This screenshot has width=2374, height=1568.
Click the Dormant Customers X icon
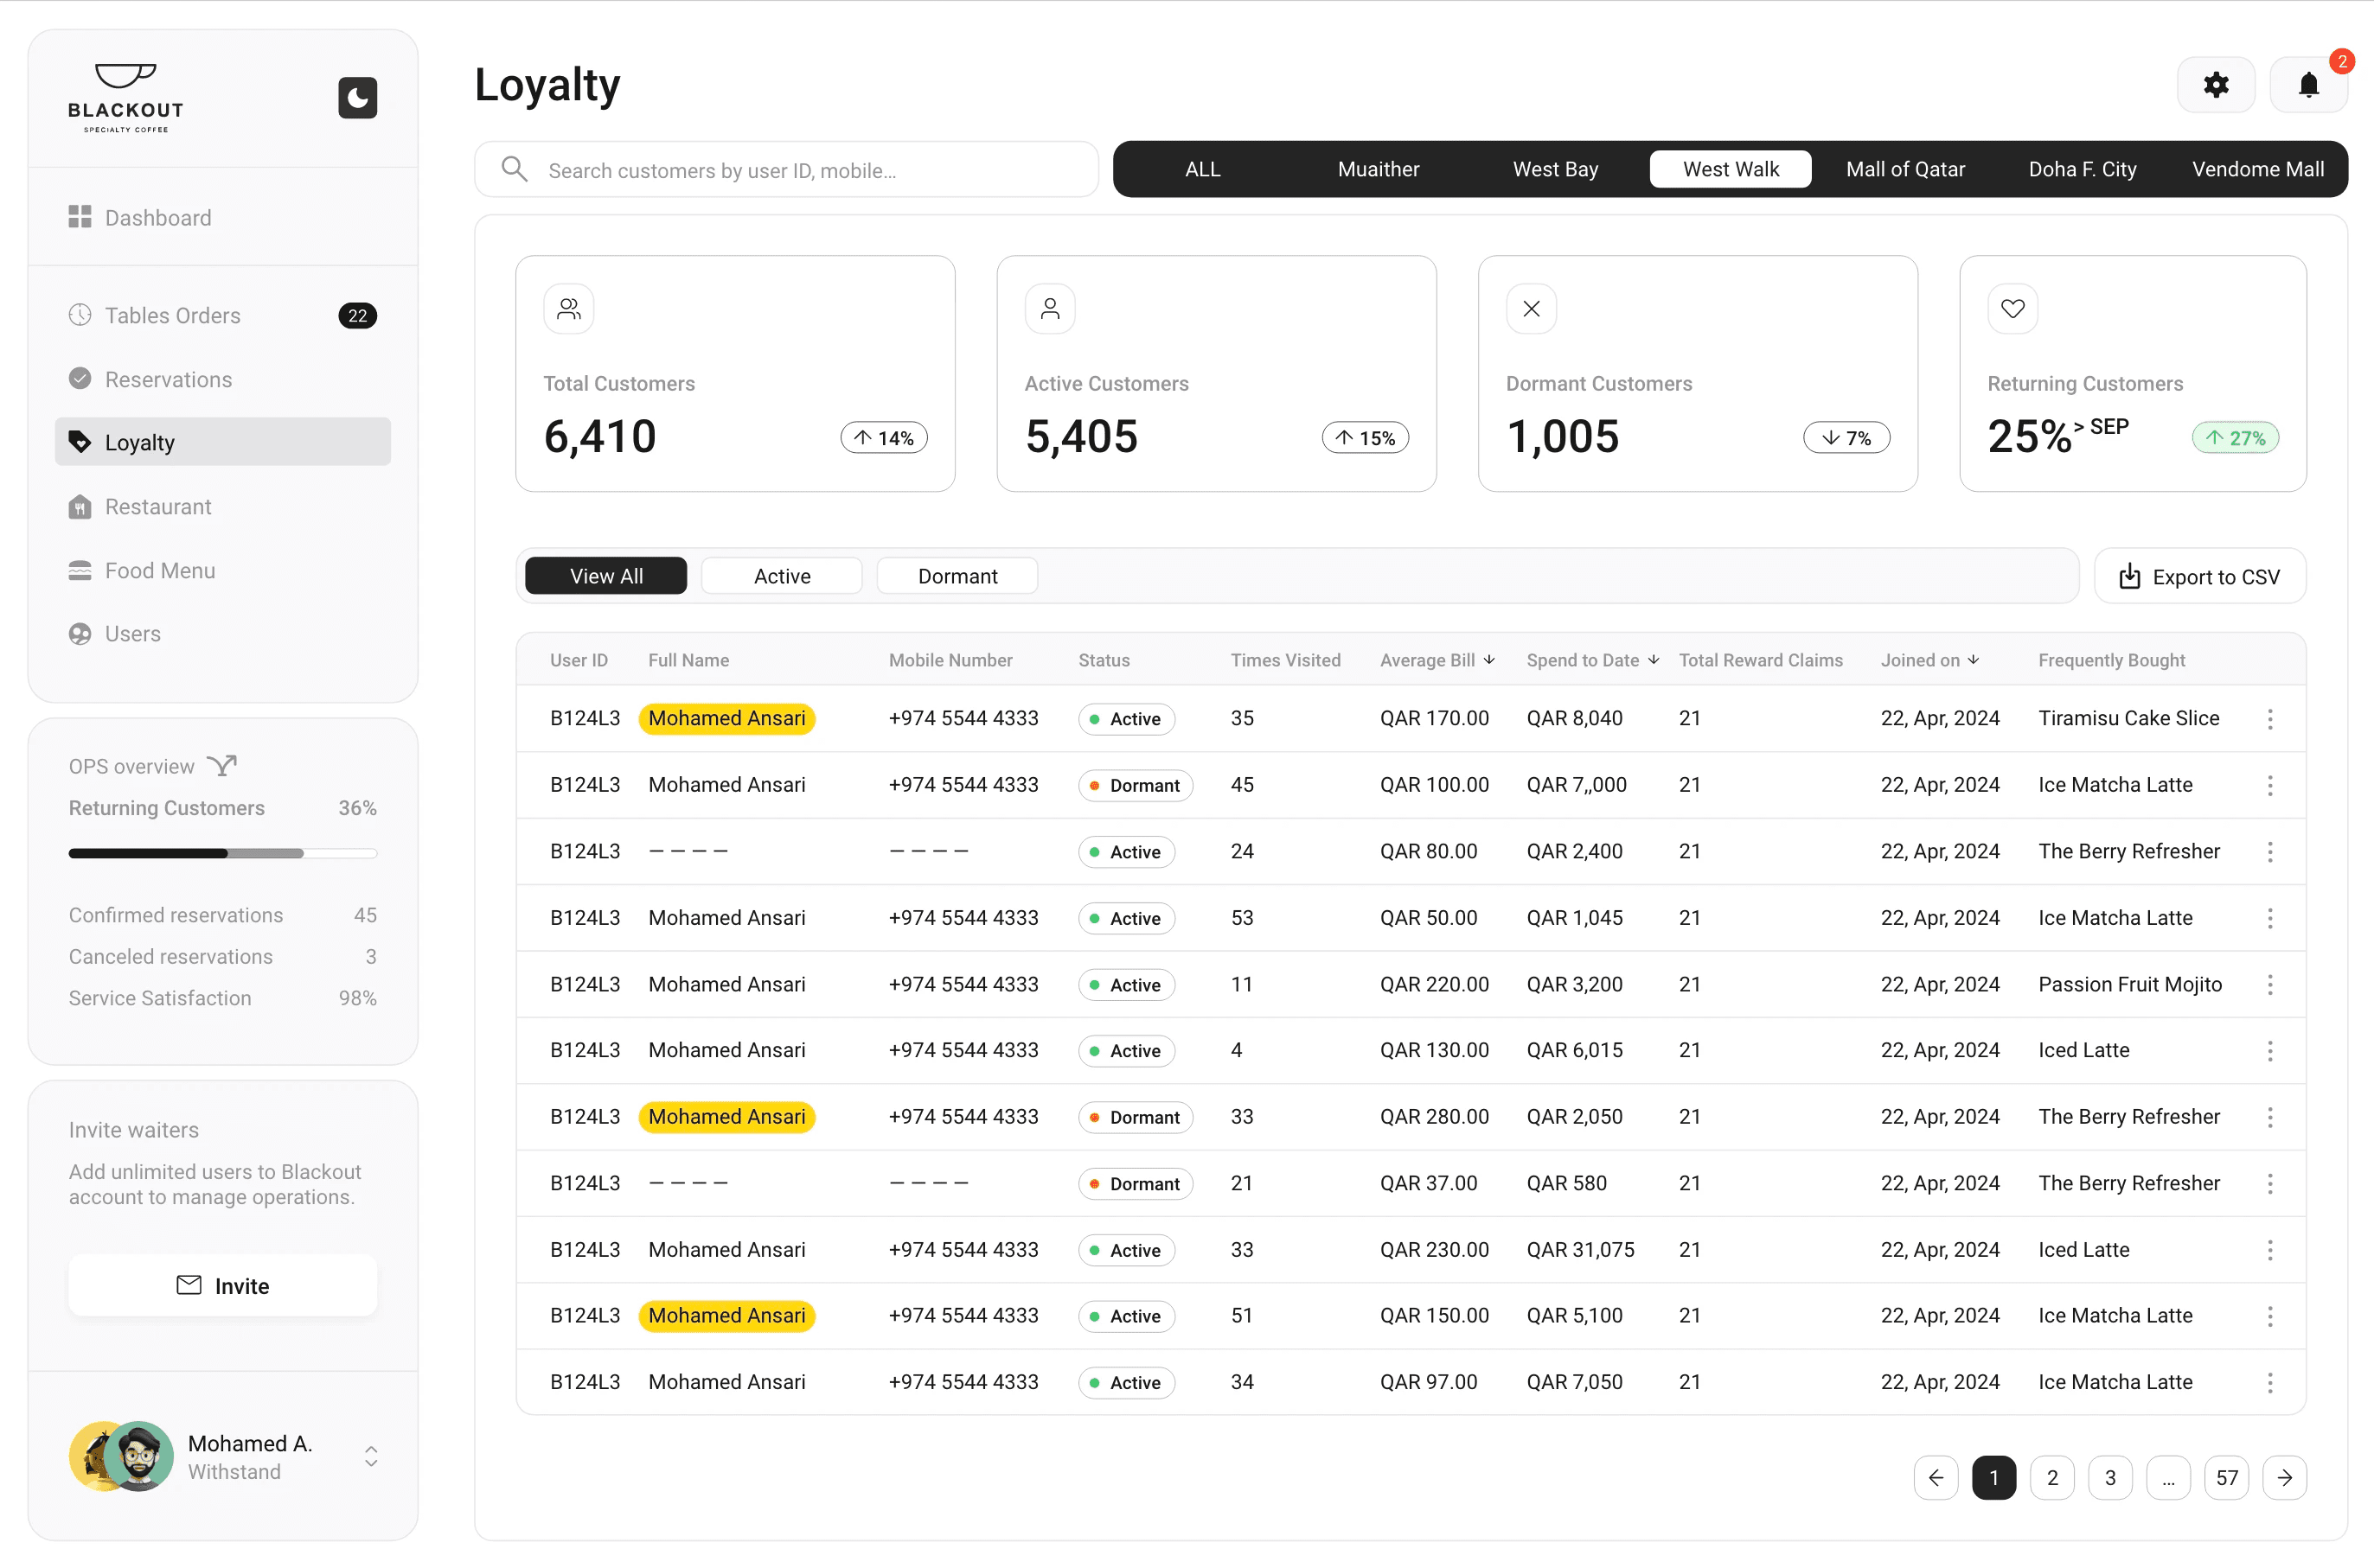click(x=1531, y=309)
